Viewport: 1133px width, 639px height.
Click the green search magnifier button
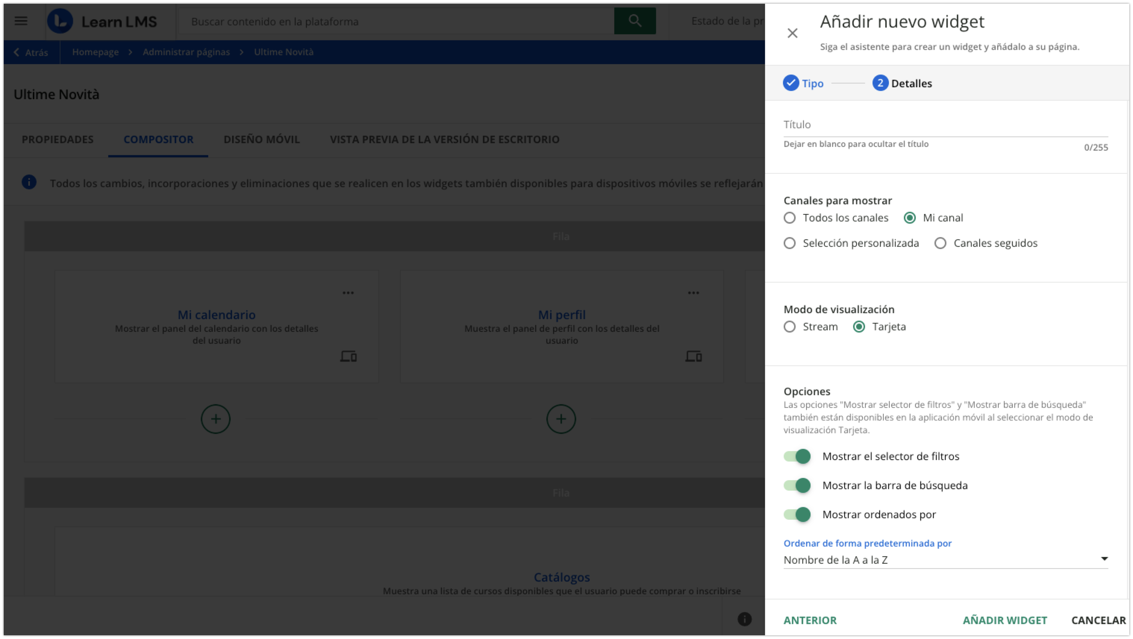tap(634, 21)
